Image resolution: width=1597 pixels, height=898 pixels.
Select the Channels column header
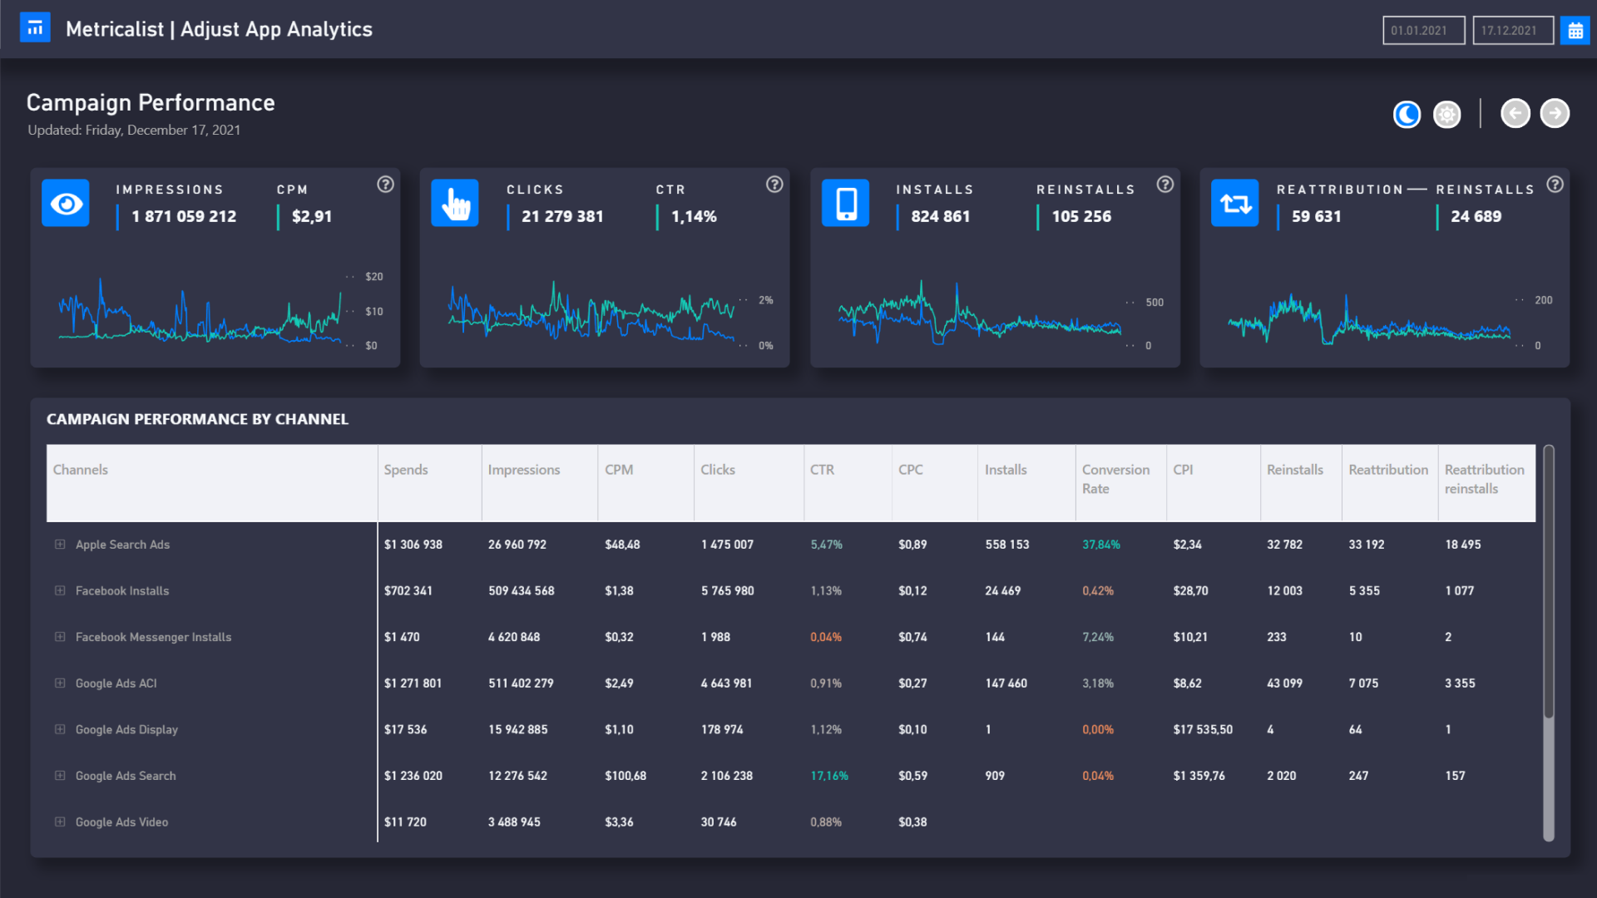tap(81, 469)
